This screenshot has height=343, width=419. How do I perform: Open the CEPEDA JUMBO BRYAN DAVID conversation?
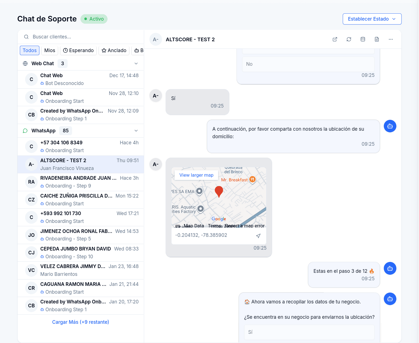81,253
